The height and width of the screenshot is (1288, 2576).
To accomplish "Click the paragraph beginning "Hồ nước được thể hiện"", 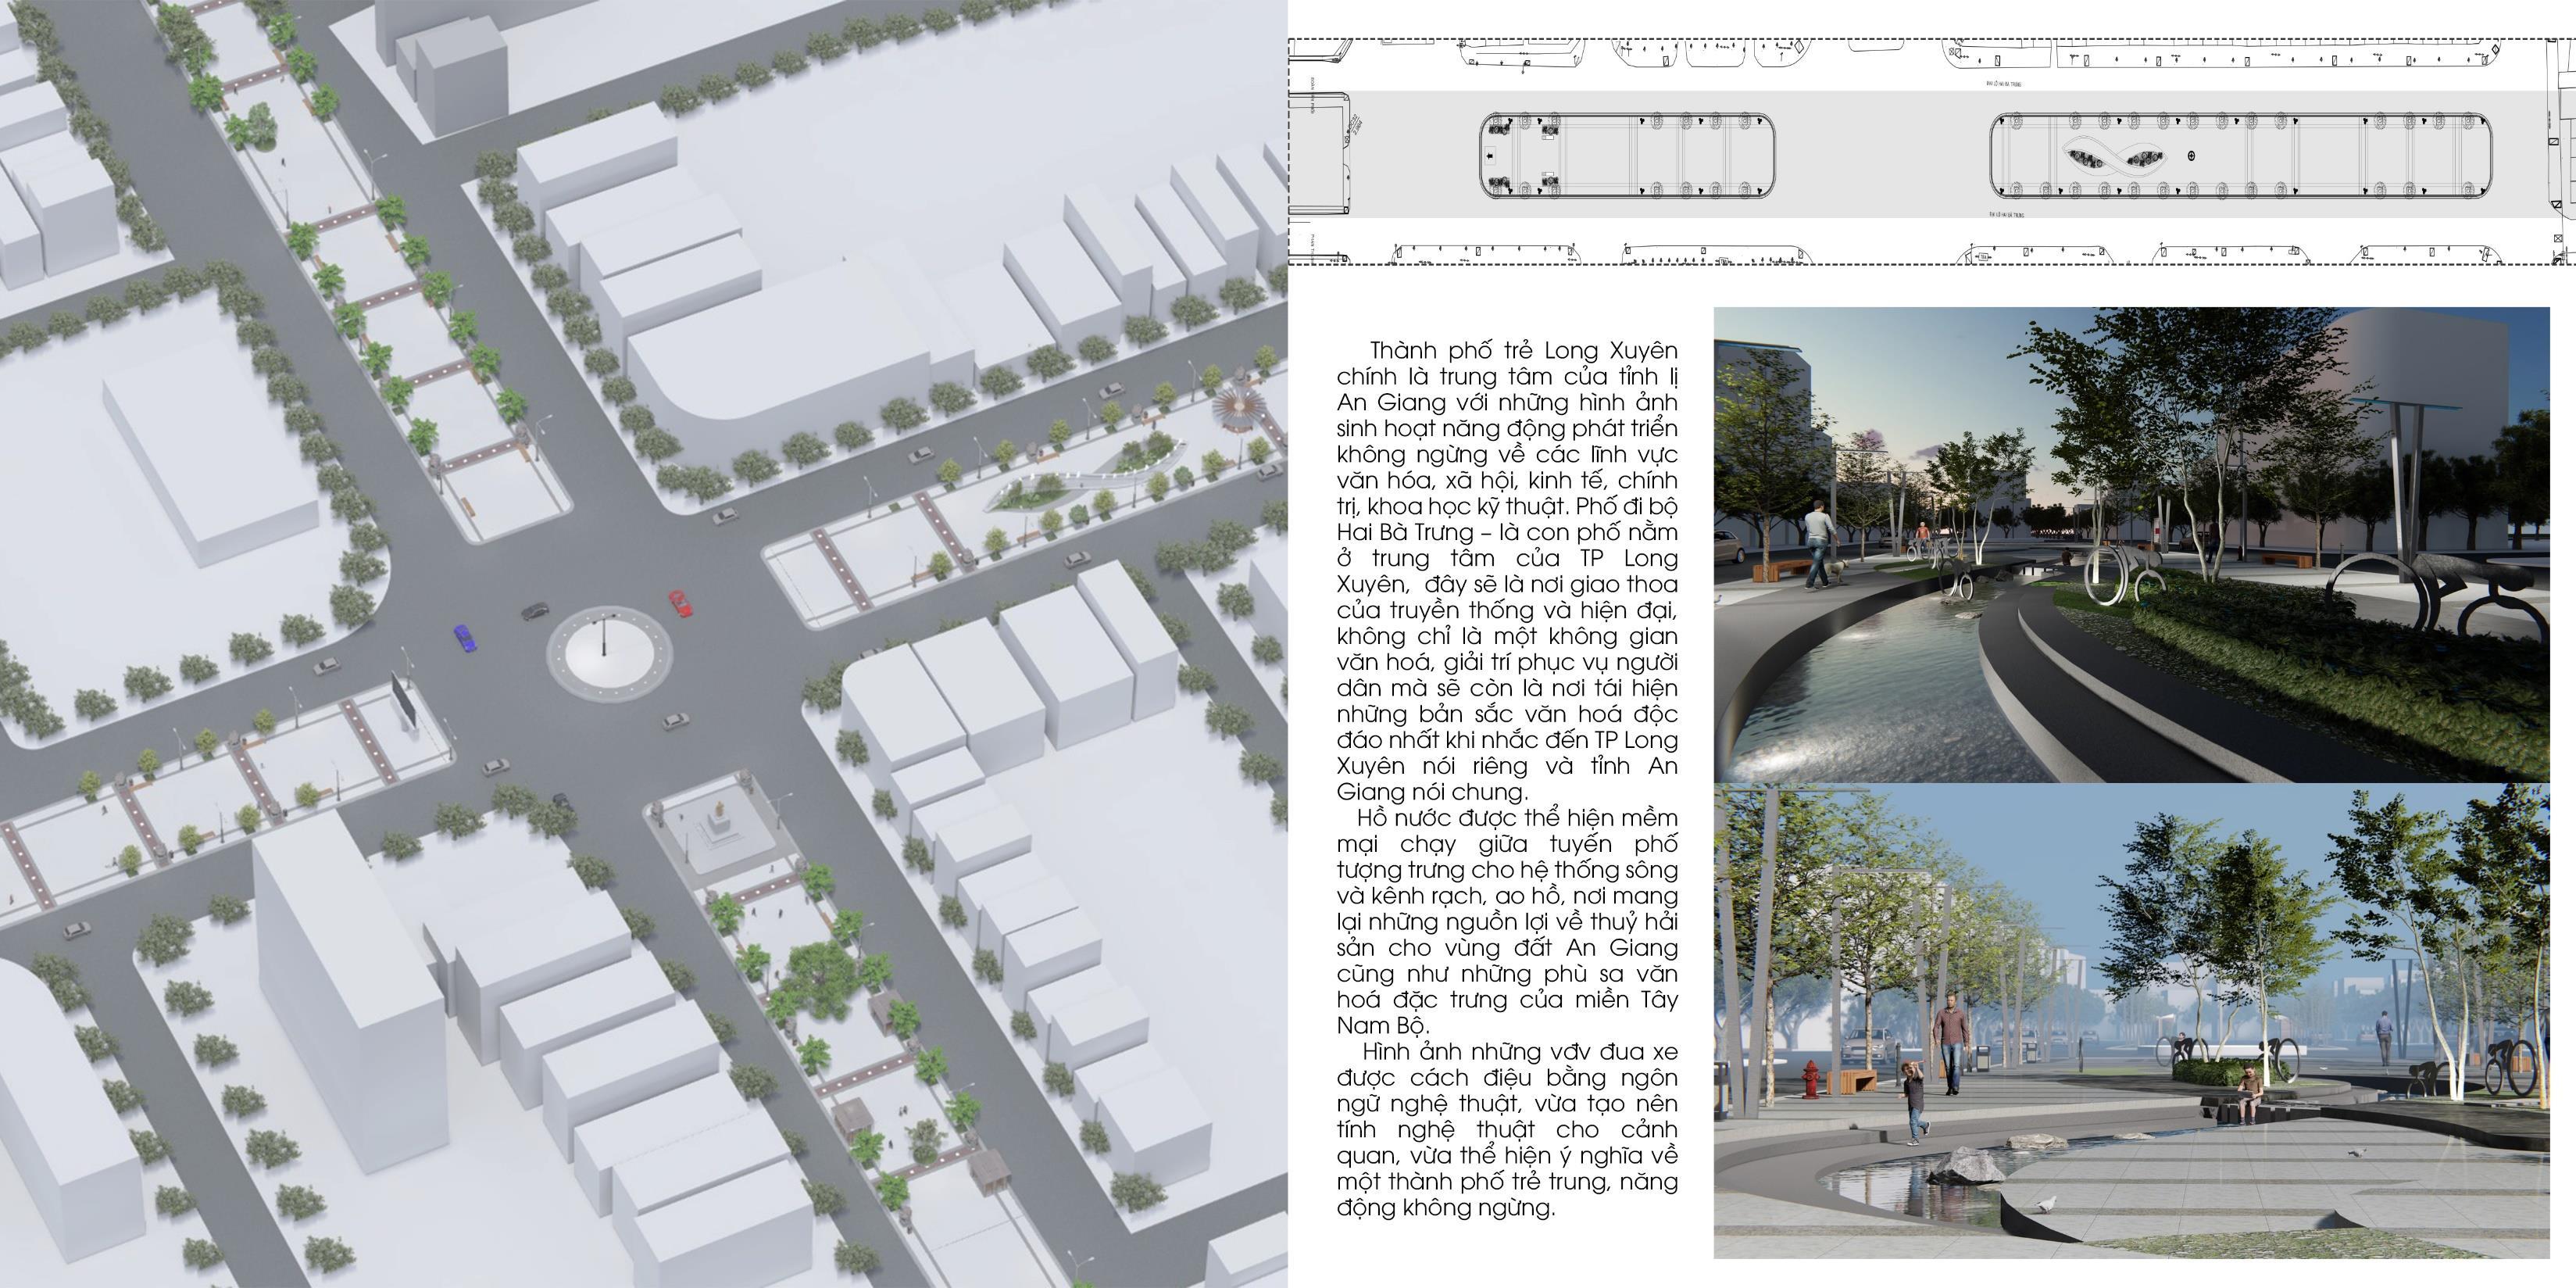I will point(1507,920).
